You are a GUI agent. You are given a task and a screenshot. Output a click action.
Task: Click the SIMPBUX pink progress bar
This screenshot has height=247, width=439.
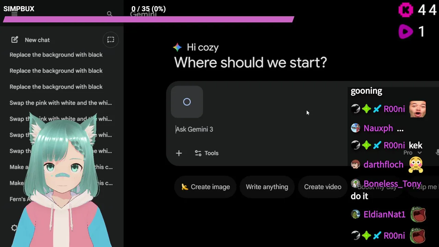coord(149,19)
